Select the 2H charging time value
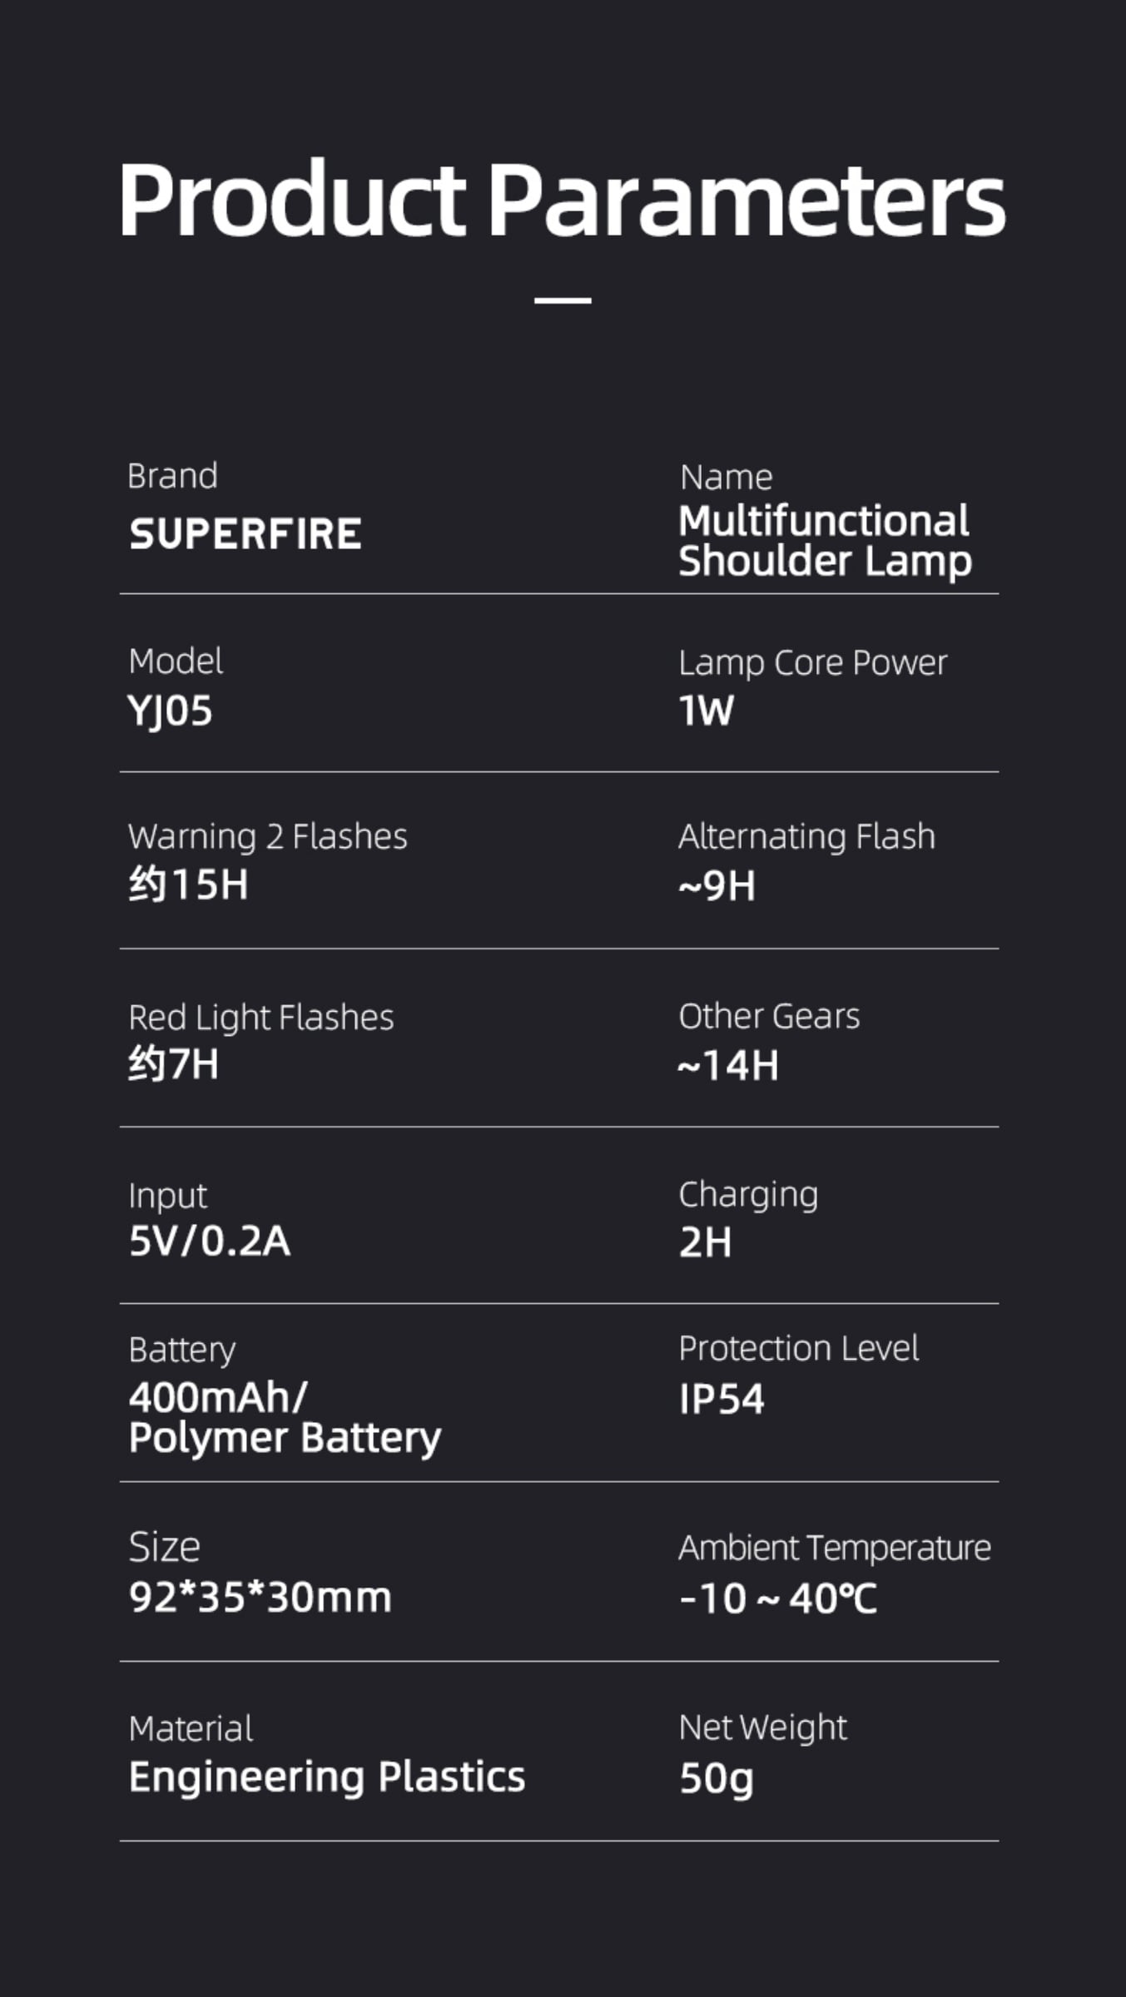This screenshot has height=1997, width=1126. [705, 1243]
